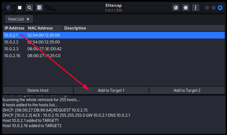Click the stop MITM round icon
The image size is (227, 135).
[186, 8]
